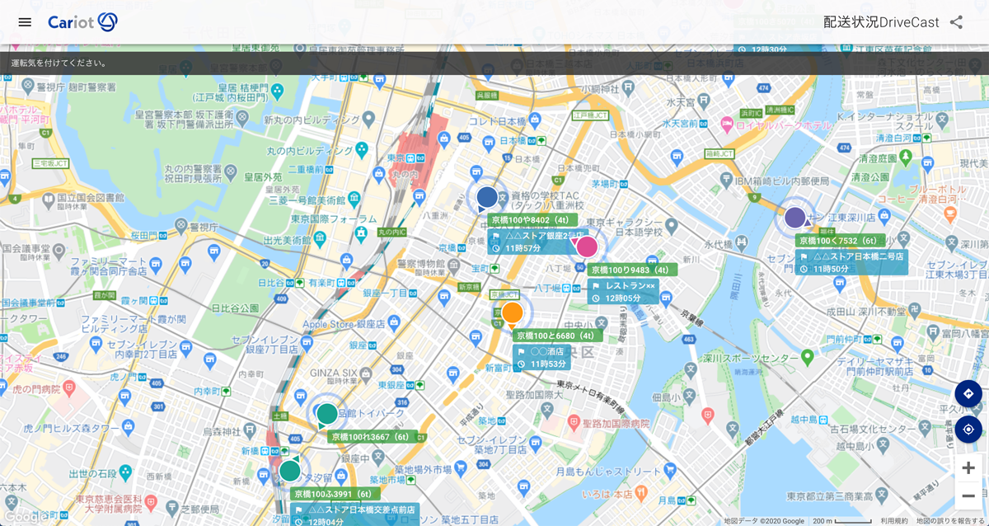
Task: Click vehicle label 京橋100や8402（4t）
Action: pos(531,220)
